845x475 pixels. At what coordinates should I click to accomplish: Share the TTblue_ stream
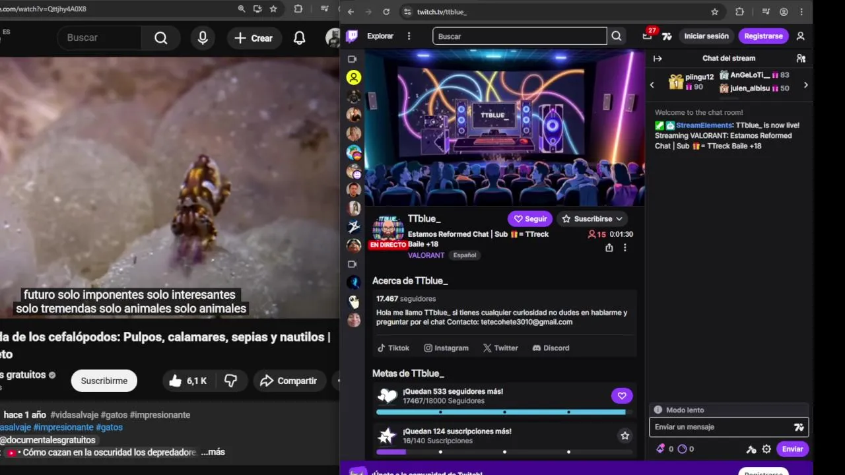609,247
